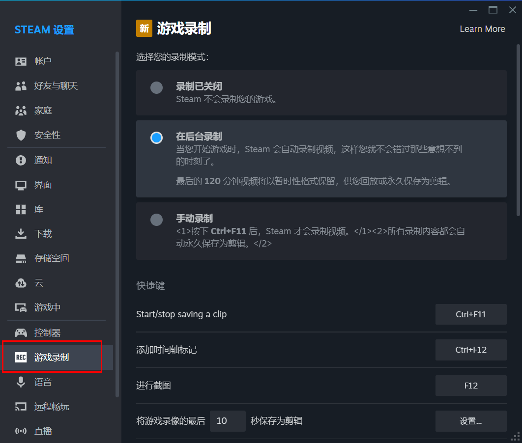This screenshot has width=522, height=443.
Task: Click the Notifications (通知) exclamation icon
Action: coord(21,160)
